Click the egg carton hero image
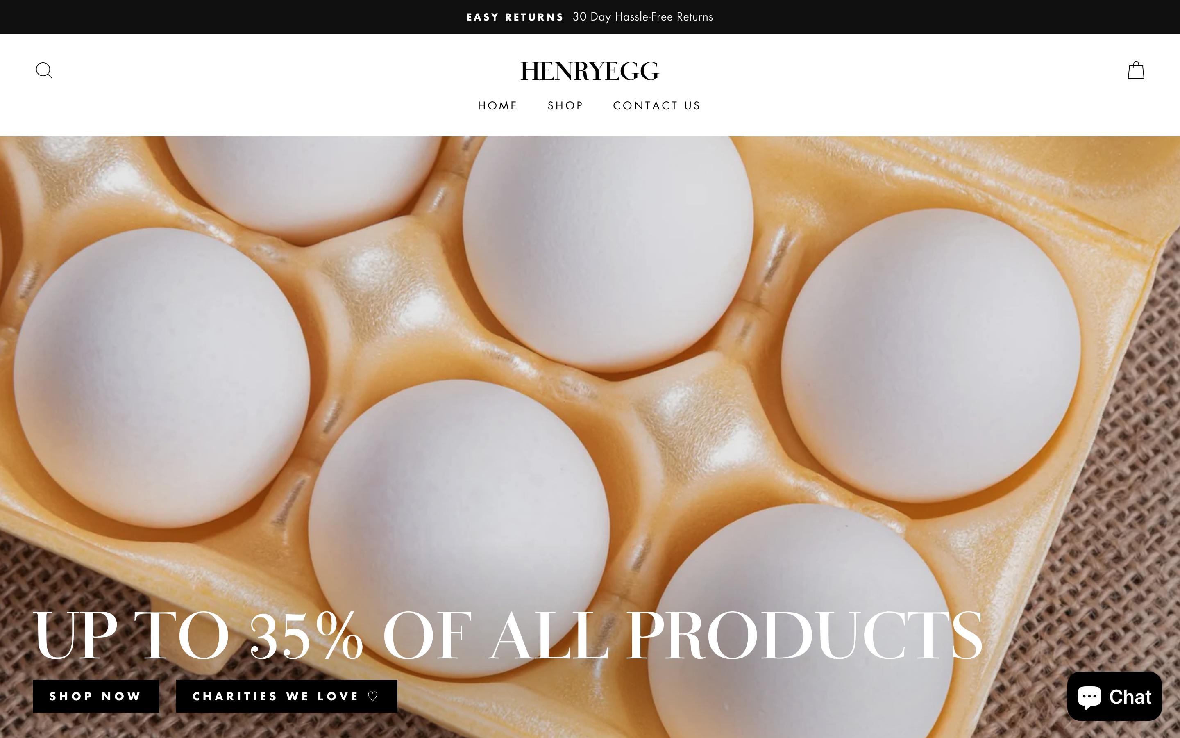The image size is (1180, 738). click(x=590, y=371)
